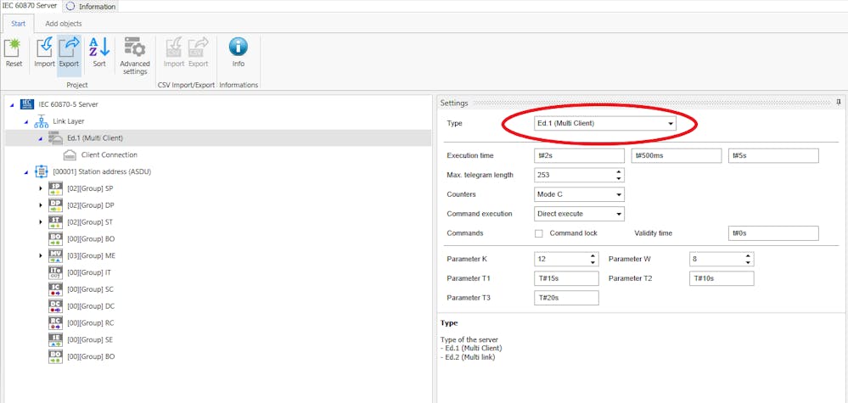Screen dimensions: 848x403
Task: Open the Counters Mode C dropdown
Action: point(619,194)
